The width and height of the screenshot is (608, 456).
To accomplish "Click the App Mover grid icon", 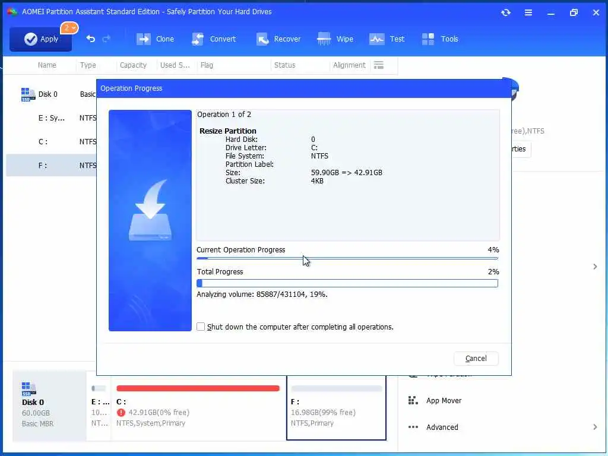I will coord(413,400).
